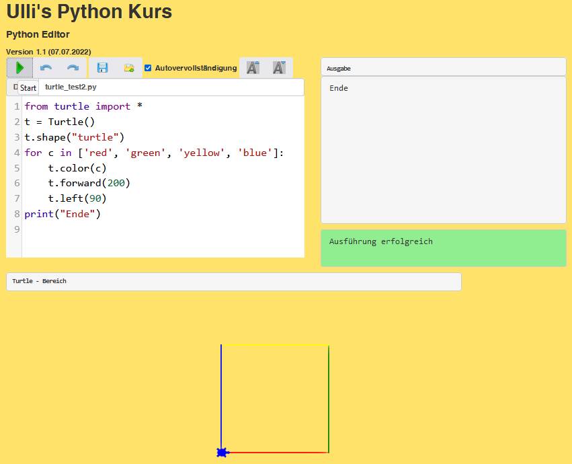This screenshot has width=572, height=464.
Task: Click line number 9 in the gutter
Action: coord(17,229)
